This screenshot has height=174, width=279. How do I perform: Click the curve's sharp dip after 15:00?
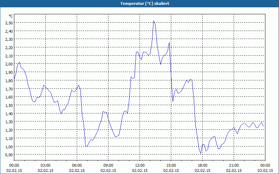coord(173,102)
